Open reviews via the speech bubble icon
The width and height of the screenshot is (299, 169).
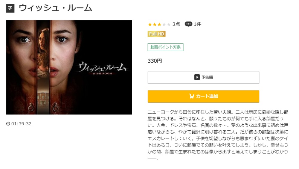coord(188,24)
